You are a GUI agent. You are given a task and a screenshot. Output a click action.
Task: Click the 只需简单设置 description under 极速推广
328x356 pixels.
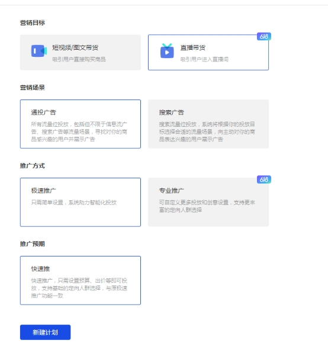click(x=74, y=203)
